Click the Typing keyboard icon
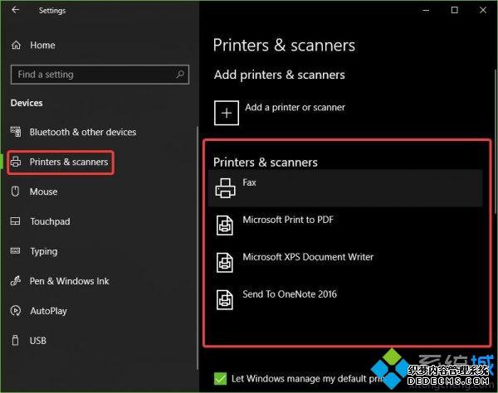The width and height of the screenshot is (498, 393). coord(15,251)
